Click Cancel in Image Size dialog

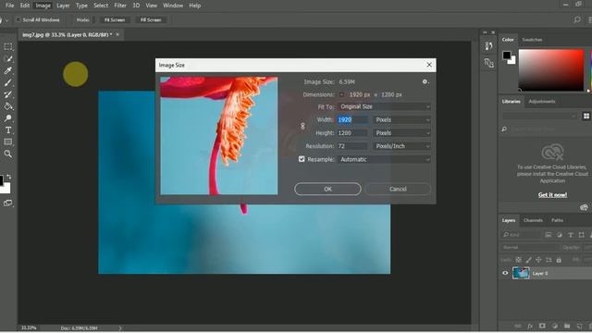coord(398,189)
